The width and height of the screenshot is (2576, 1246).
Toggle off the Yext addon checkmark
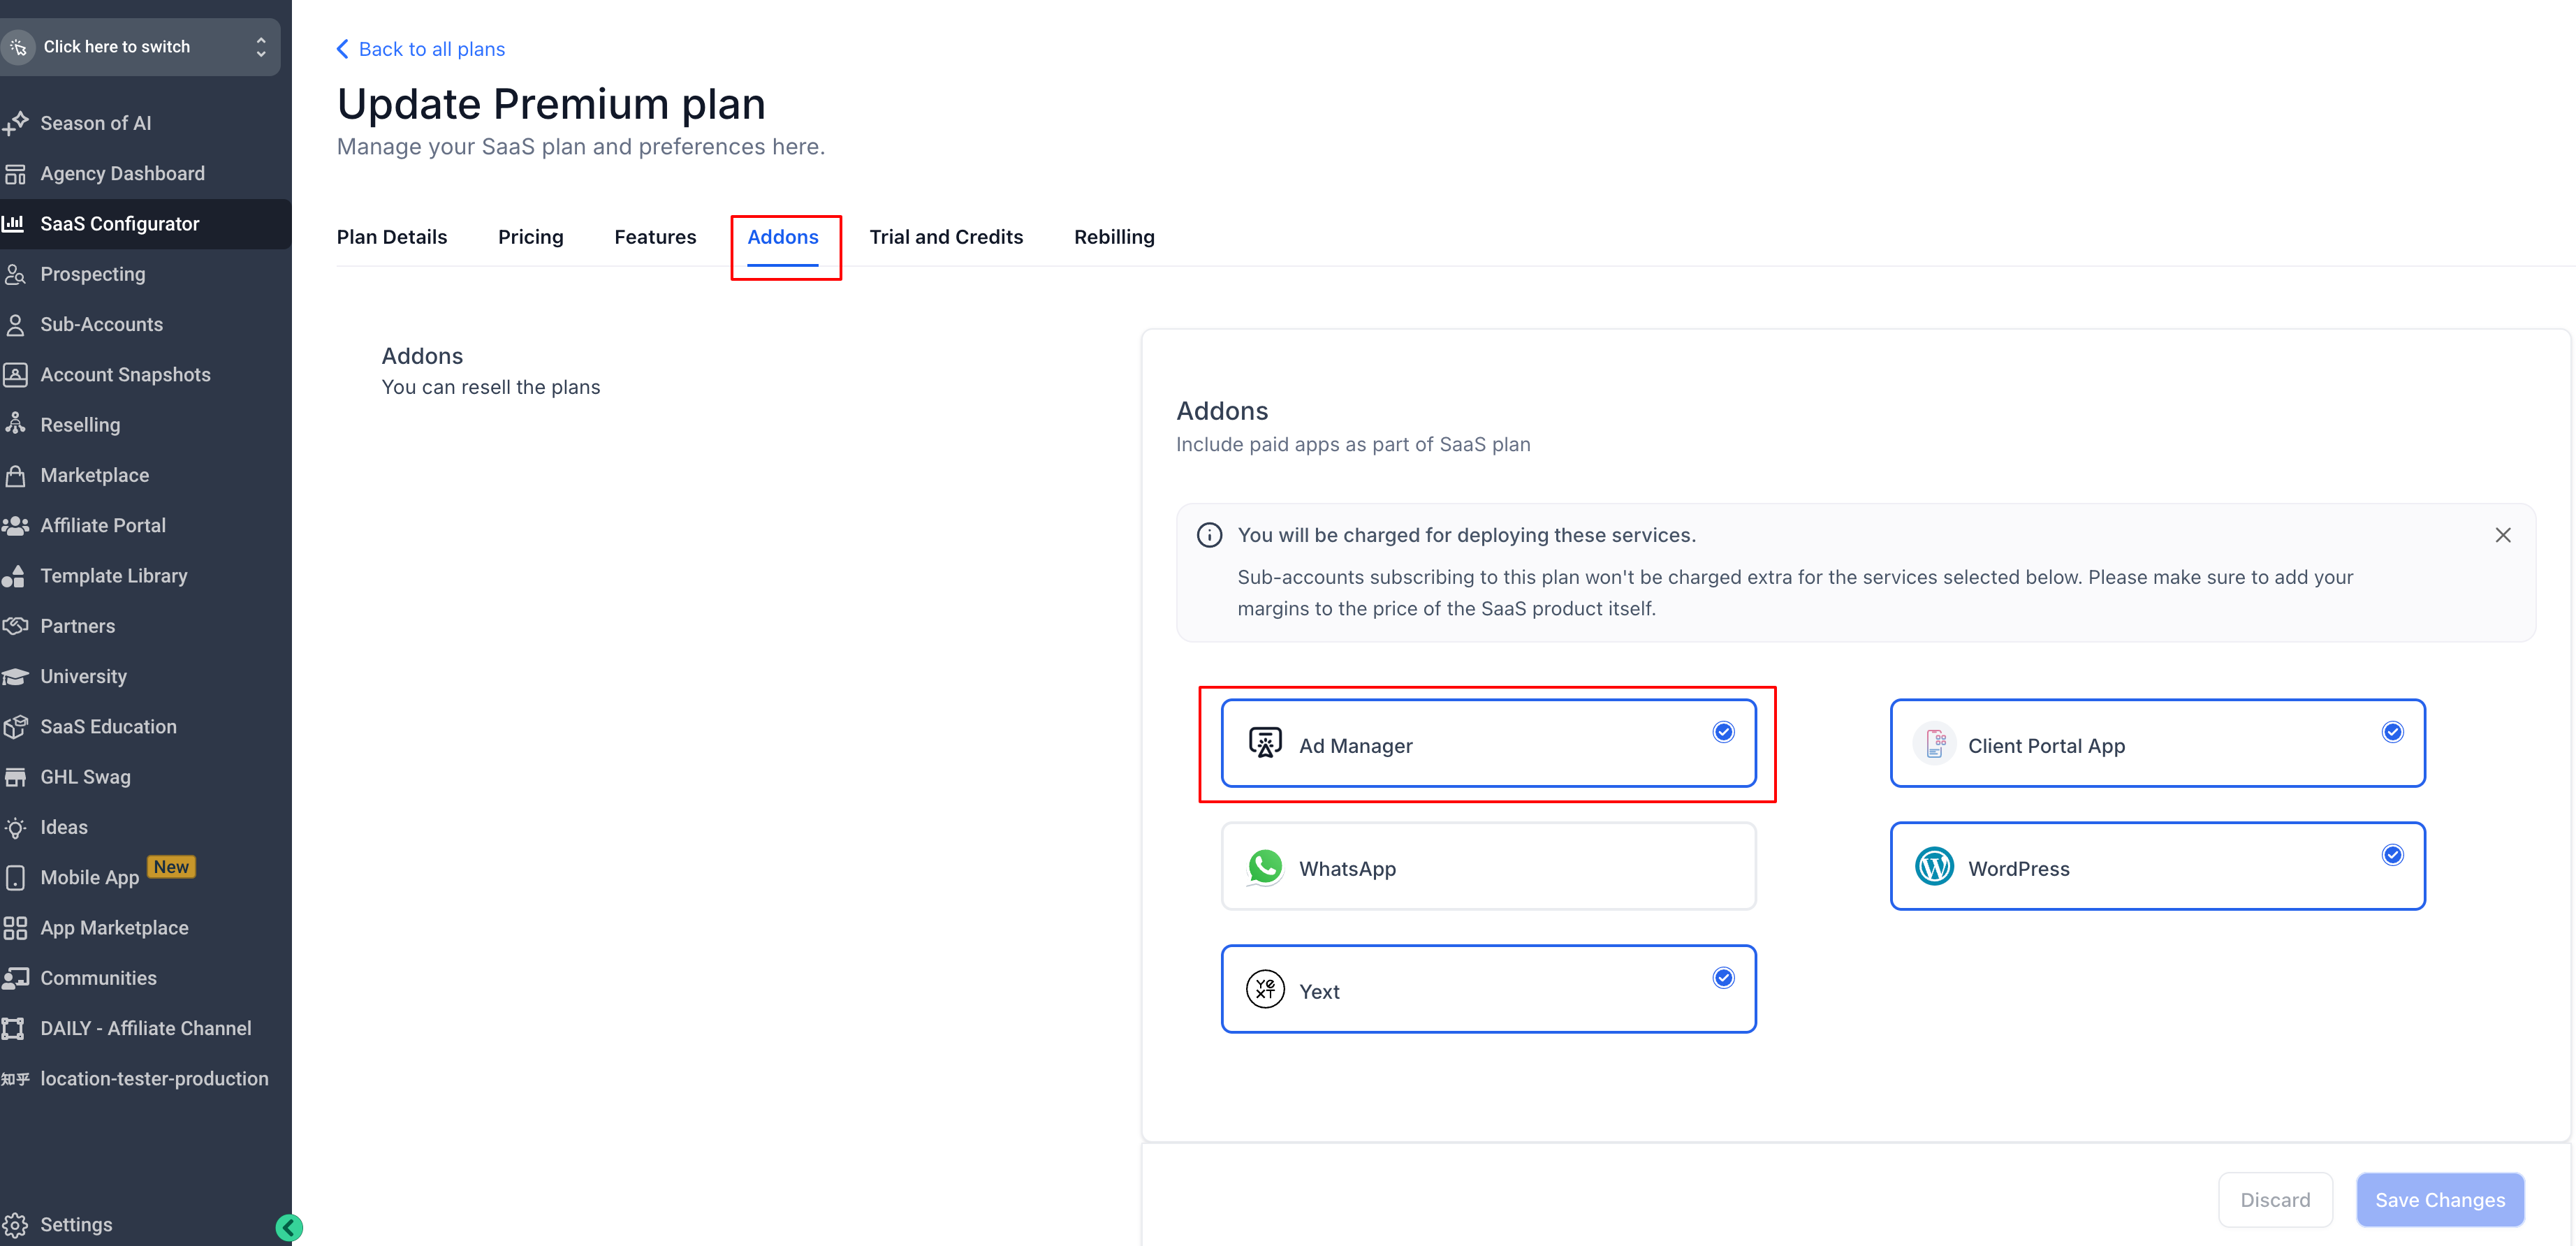click(1723, 978)
